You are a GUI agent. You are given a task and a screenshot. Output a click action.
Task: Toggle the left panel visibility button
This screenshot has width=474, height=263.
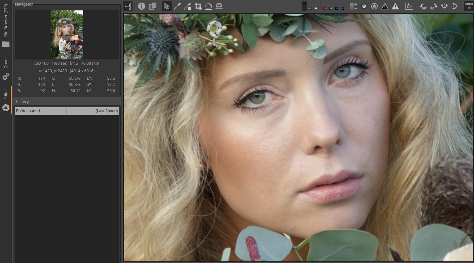coord(128,6)
